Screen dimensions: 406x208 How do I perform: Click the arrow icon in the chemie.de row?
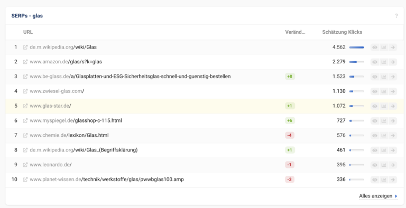tap(393, 135)
